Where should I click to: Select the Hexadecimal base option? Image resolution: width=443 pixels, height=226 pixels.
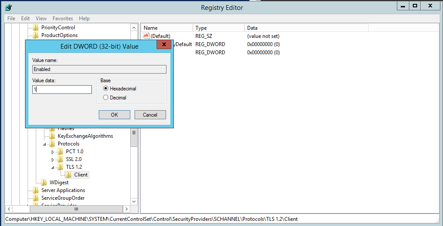tap(106, 89)
